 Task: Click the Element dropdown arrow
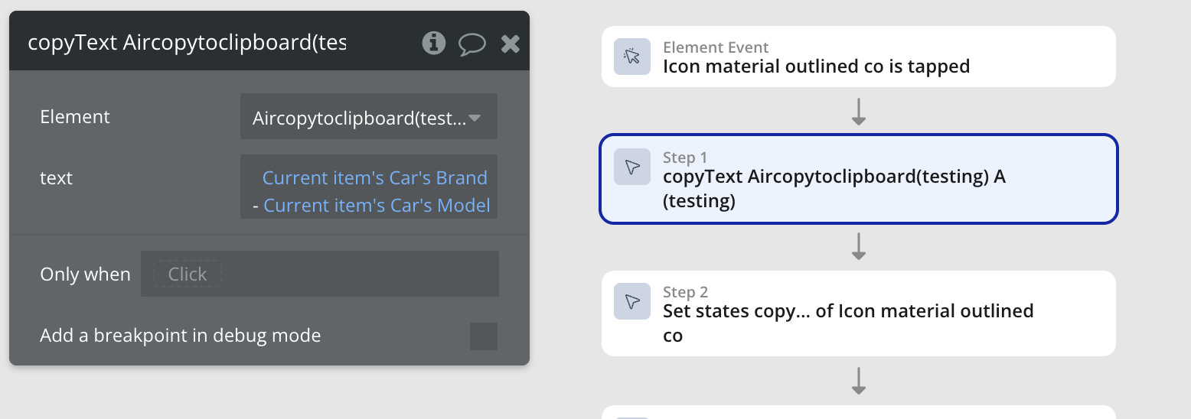[475, 118]
